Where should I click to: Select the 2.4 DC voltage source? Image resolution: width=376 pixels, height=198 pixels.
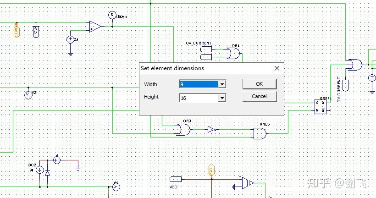(x=70, y=39)
